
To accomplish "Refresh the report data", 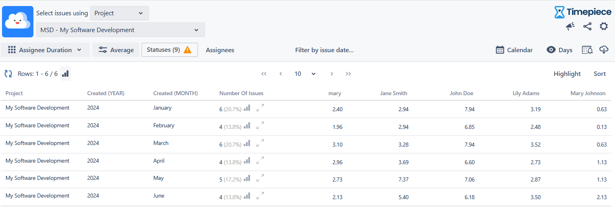I will coord(8,74).
